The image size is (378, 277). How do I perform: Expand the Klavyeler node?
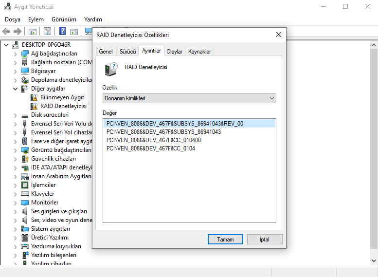coord(15,194)
